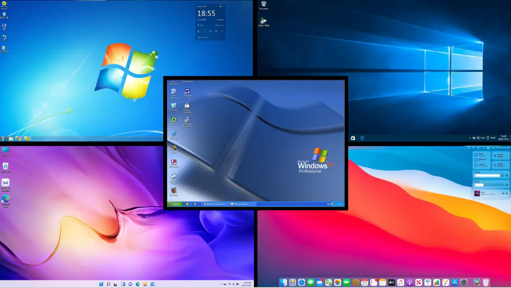
Task: Open Reminders in the macOS dock
Action: click(374, 282)
